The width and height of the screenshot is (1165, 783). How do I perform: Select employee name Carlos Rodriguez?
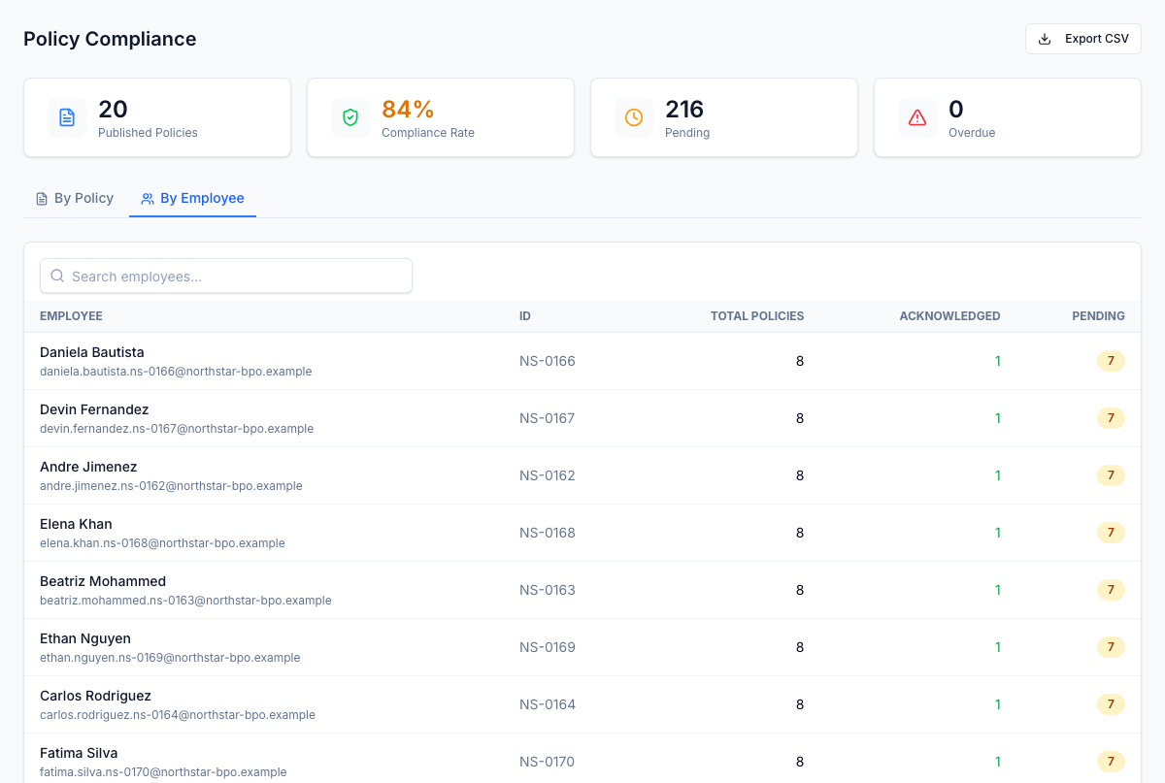point(95,696)
